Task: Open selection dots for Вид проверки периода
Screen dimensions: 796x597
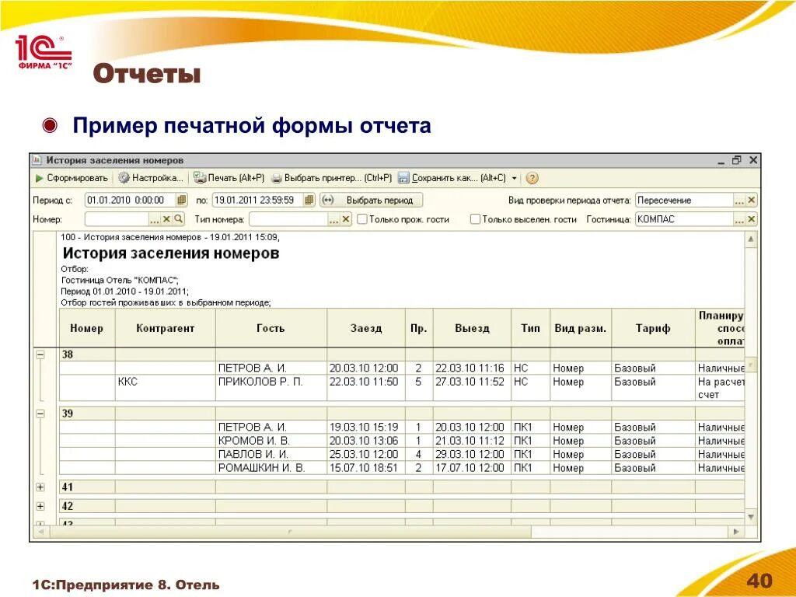Action: pyautogui.click(x=739, y=201)
